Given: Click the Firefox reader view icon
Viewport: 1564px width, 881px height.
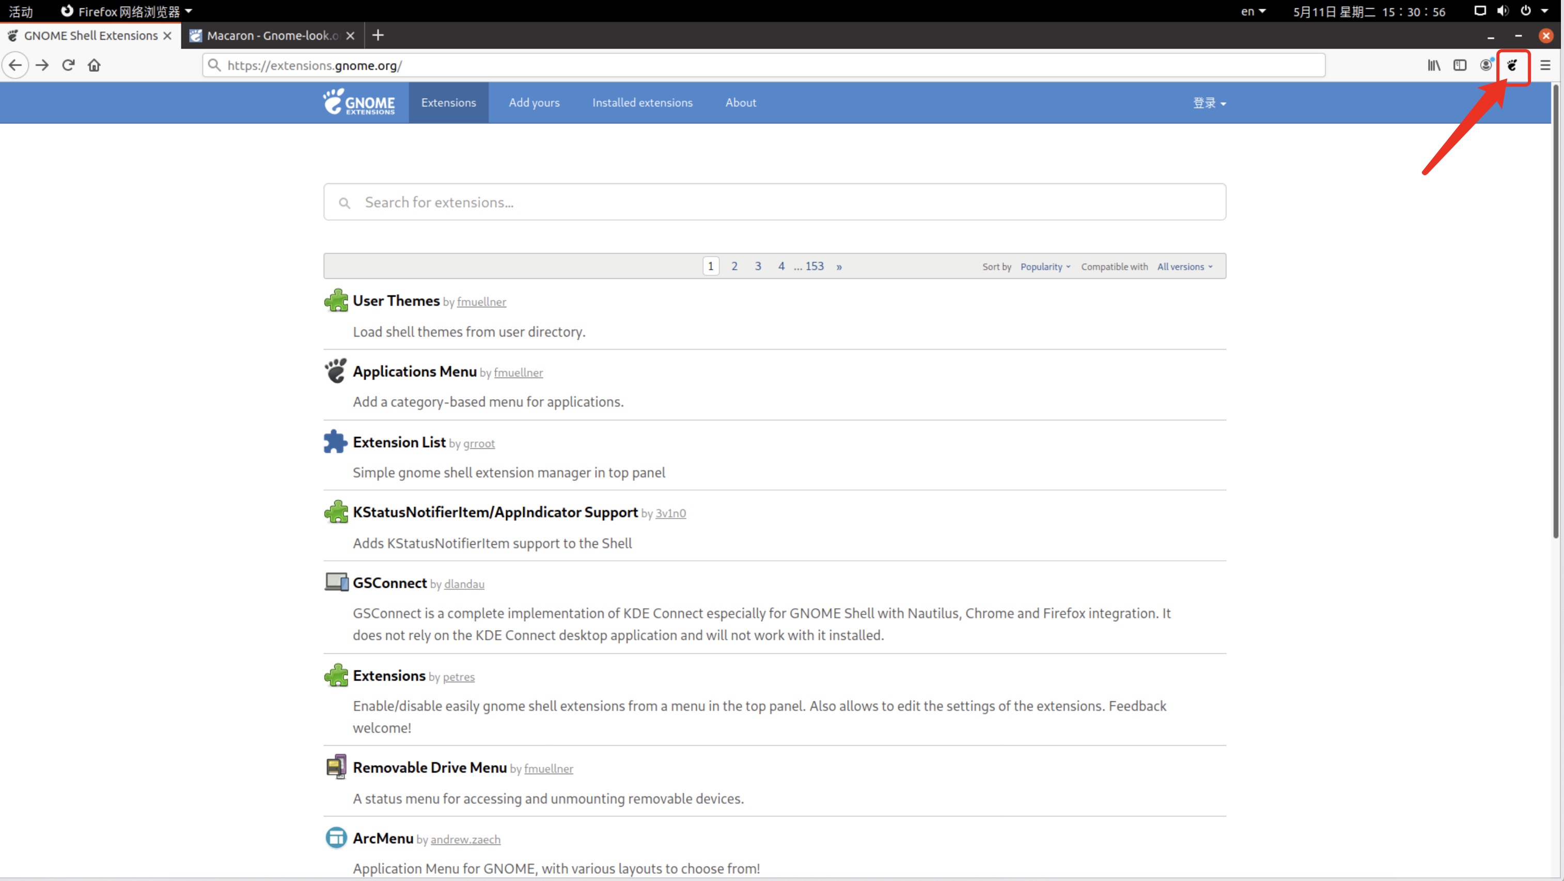Looking at the screenshot, I should (1460, 66).
